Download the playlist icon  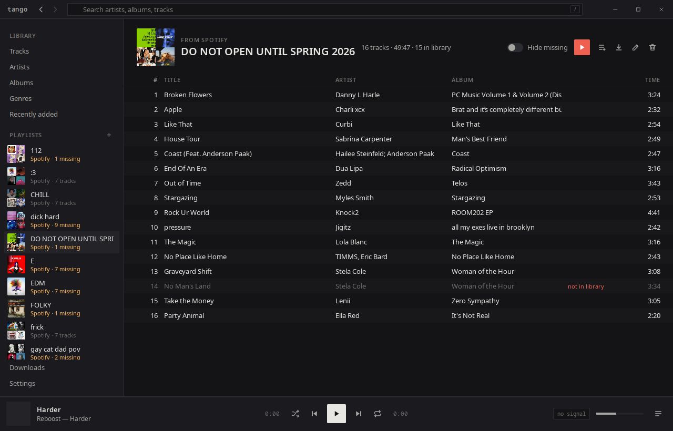coord(619,47)
